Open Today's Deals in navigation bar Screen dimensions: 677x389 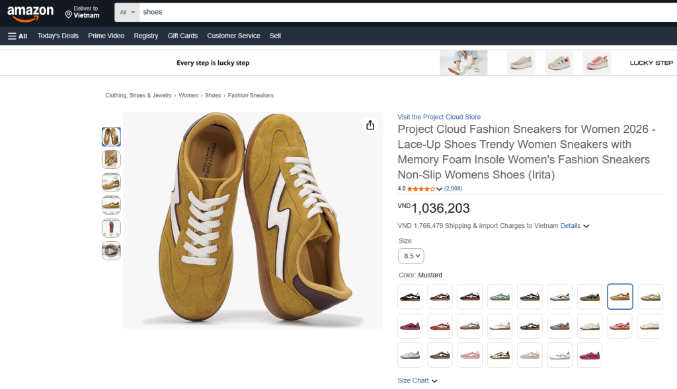58,36
